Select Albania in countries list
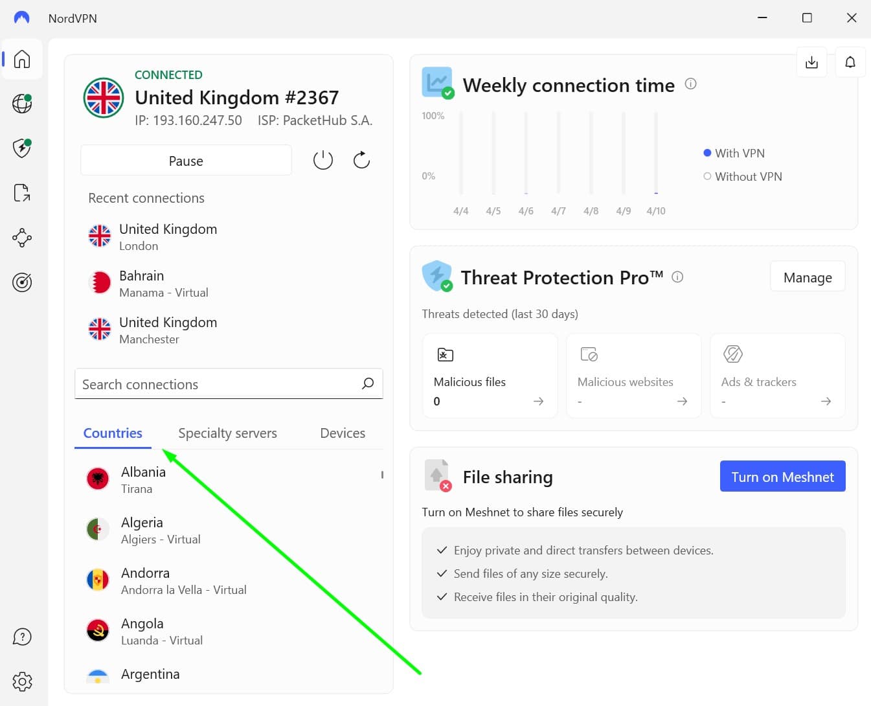 tap(229, 479)
